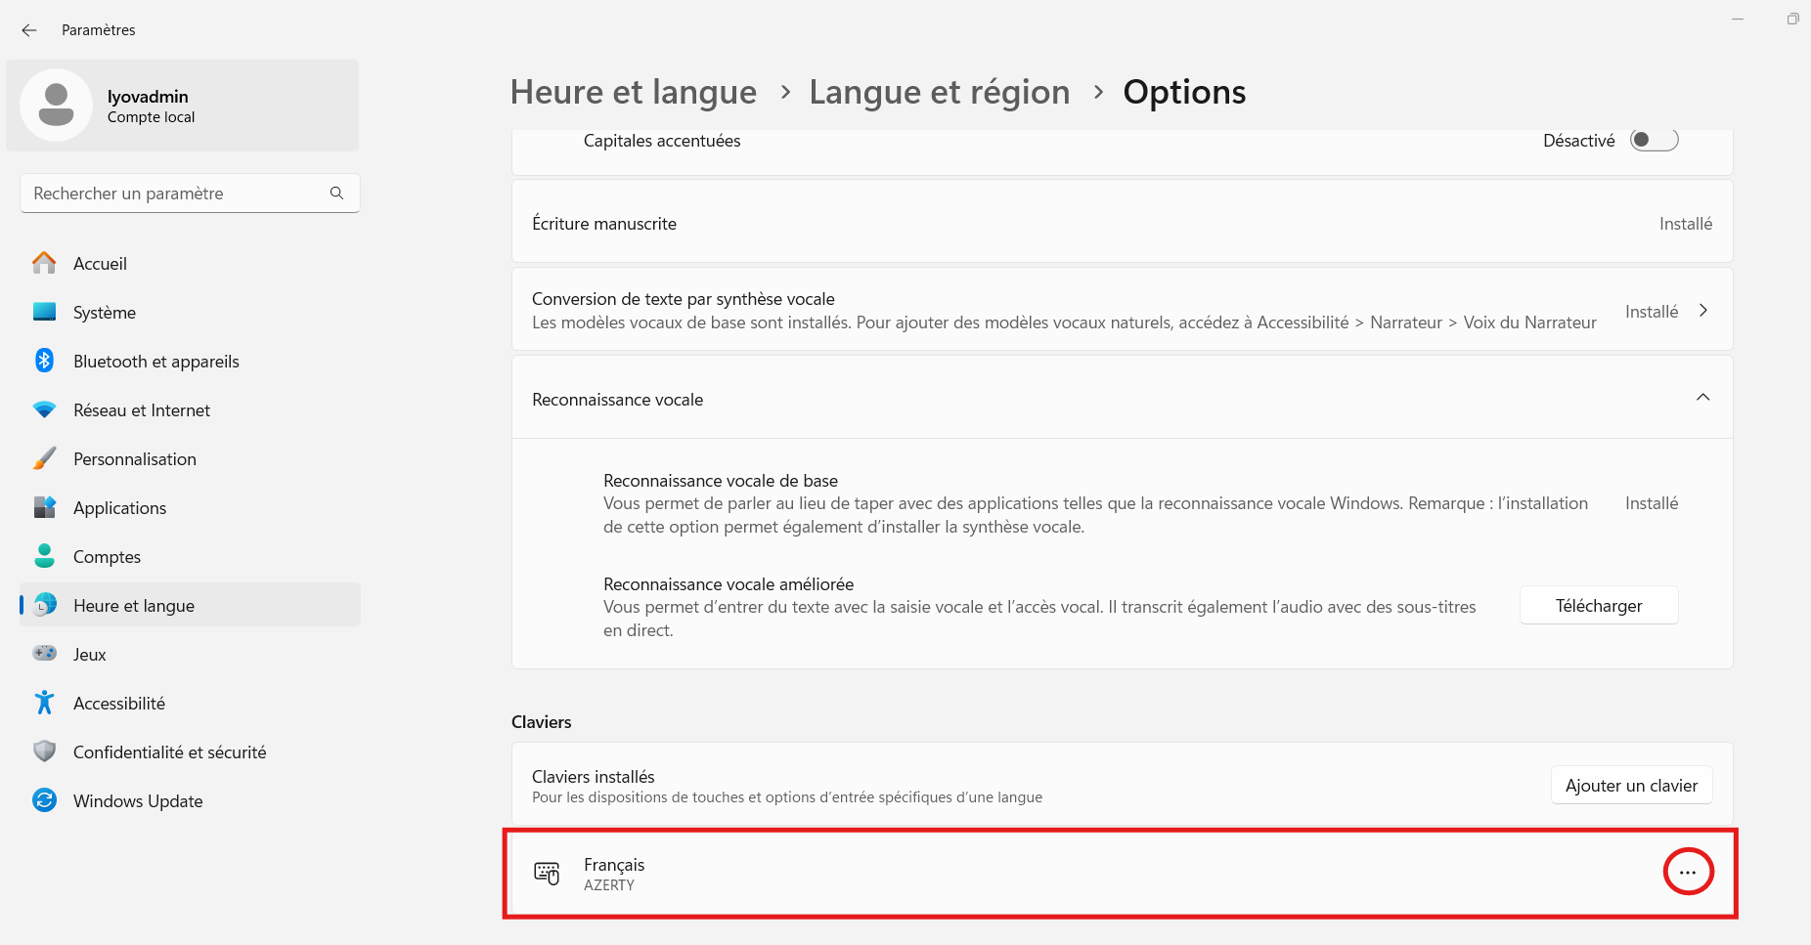Click Ajouter un clavier button
Screen dimensions: 1811x945
(1631, 785)
